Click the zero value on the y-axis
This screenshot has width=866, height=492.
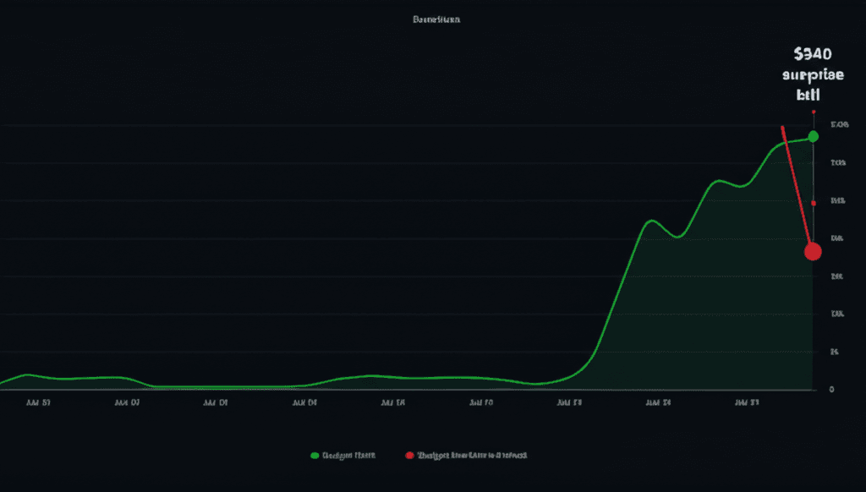tap(833, 387)
